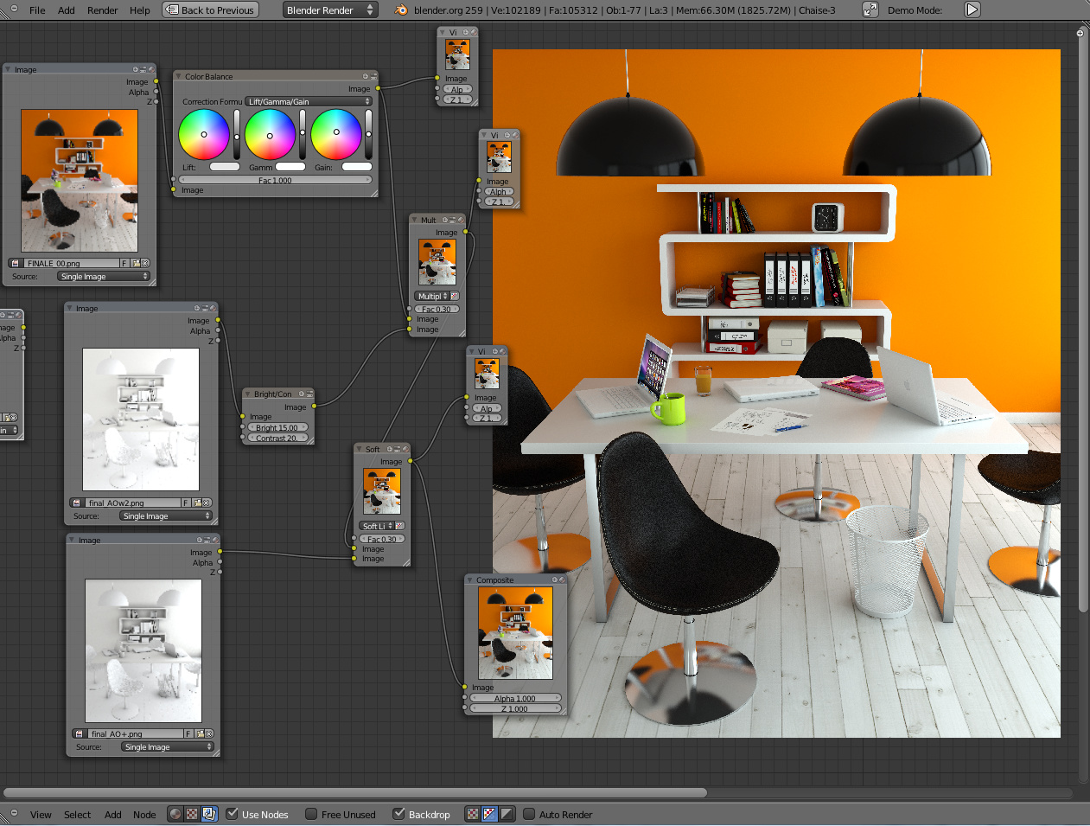Screen dimensions: 1090x826
Task: Click image browse icon next to final_AOw2.png
Action: point(77,503)
